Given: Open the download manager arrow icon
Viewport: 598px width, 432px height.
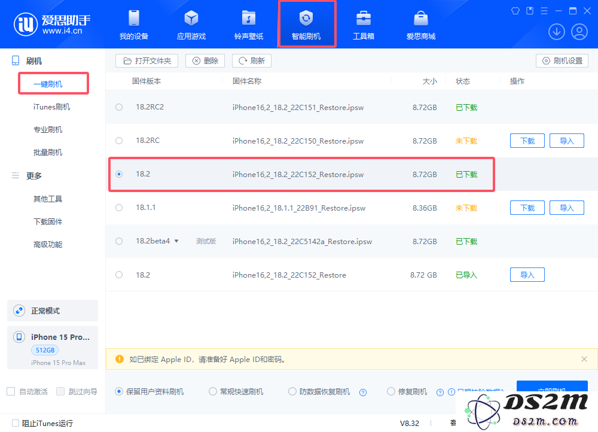Looking at the screenshot, I should pyautogui.click(x=556, y=32).
